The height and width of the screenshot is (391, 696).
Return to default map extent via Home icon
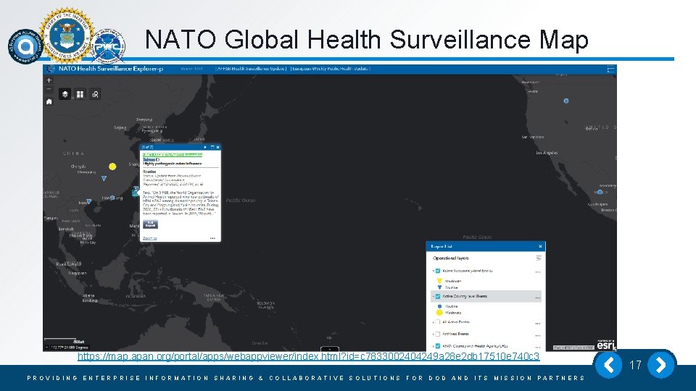pyautogui.click(x=49, y=101)
